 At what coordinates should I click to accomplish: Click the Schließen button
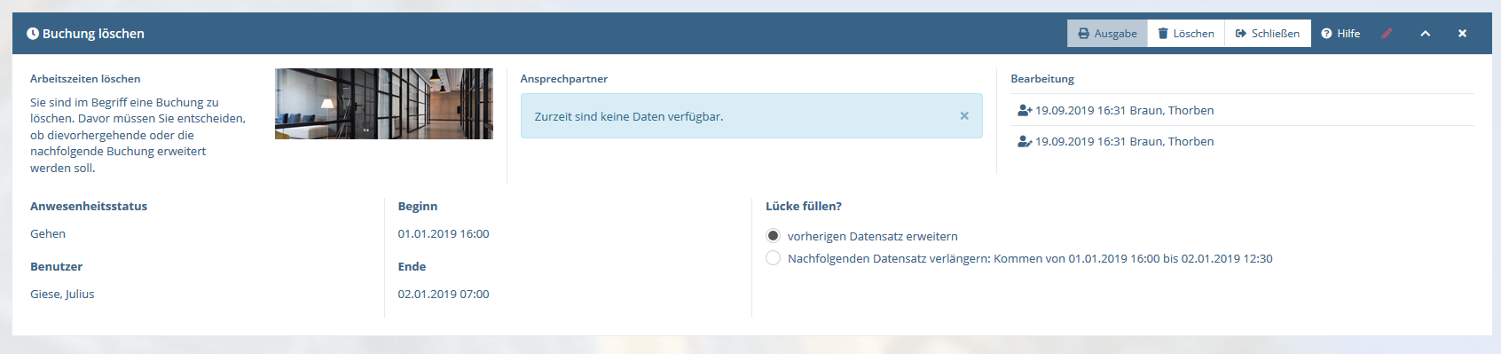1268,34
